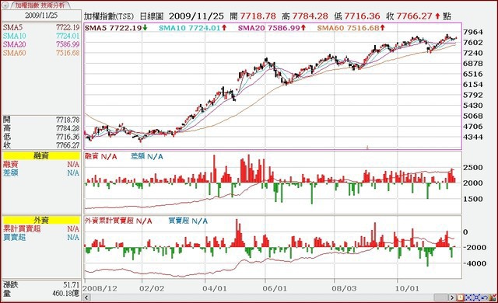
Task: Click the horizontal scrollbar thumb at the right end
Action: coord(441,298)
